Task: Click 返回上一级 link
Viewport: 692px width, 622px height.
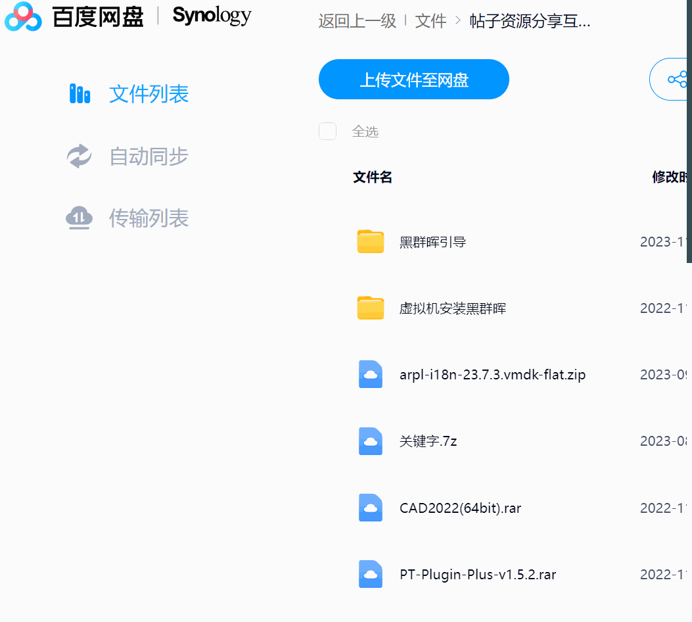Action: click(x=358, y=21)
